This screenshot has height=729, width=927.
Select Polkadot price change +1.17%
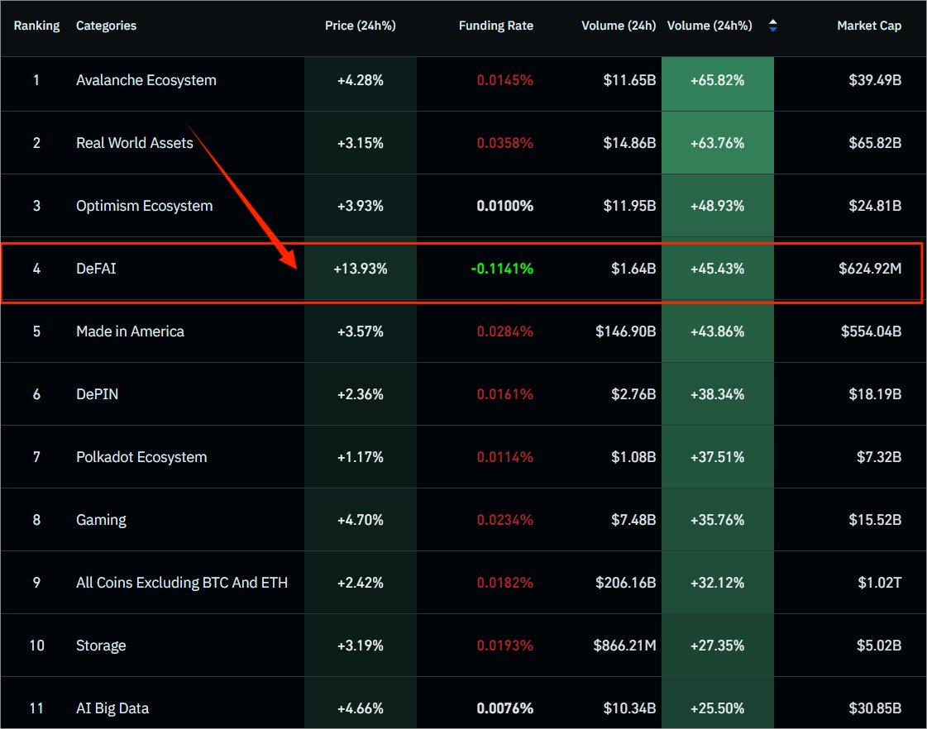pos(360,457)
